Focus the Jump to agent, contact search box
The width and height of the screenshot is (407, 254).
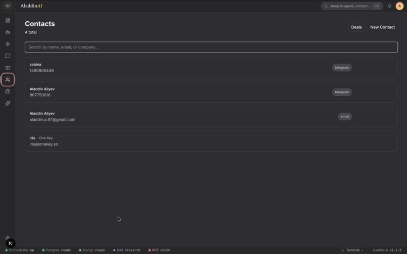coord(352,6)
